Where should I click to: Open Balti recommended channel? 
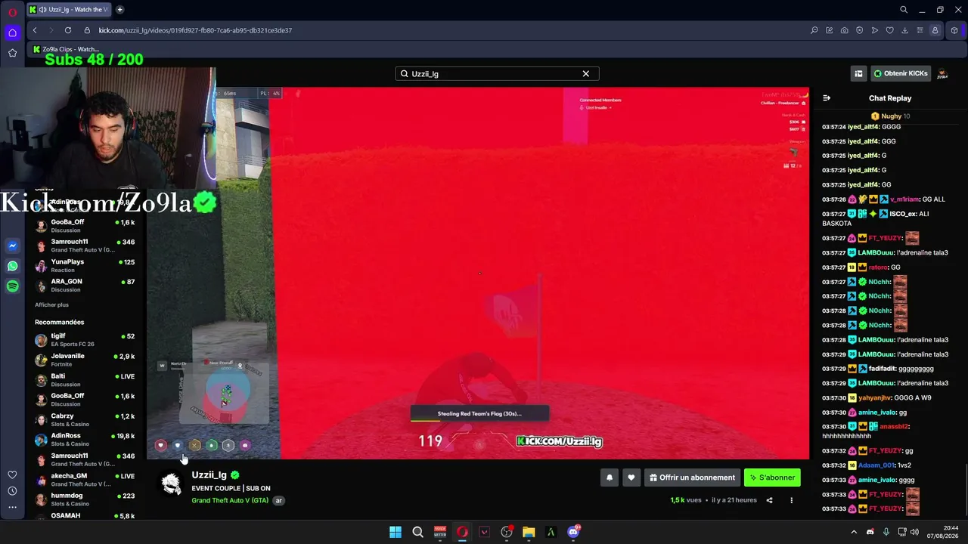click(85, 380)
